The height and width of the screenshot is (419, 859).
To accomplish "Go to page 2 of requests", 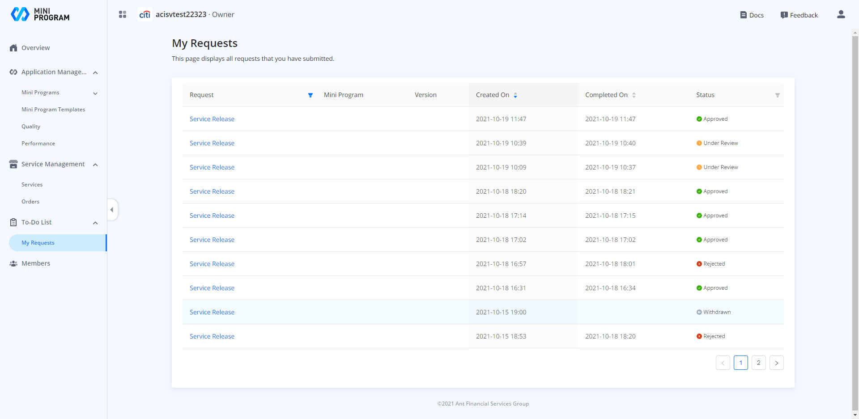I will [758, 363].
